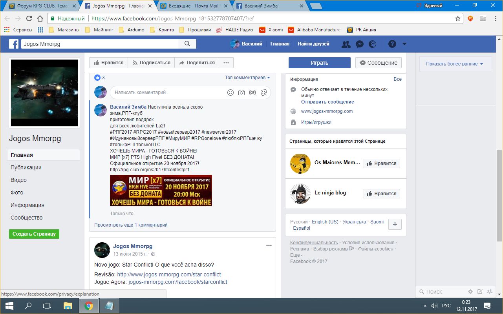Viewport: 503px width, 314px height.
Task: Open the Messenger icon in the top bar
Action: 359,44
